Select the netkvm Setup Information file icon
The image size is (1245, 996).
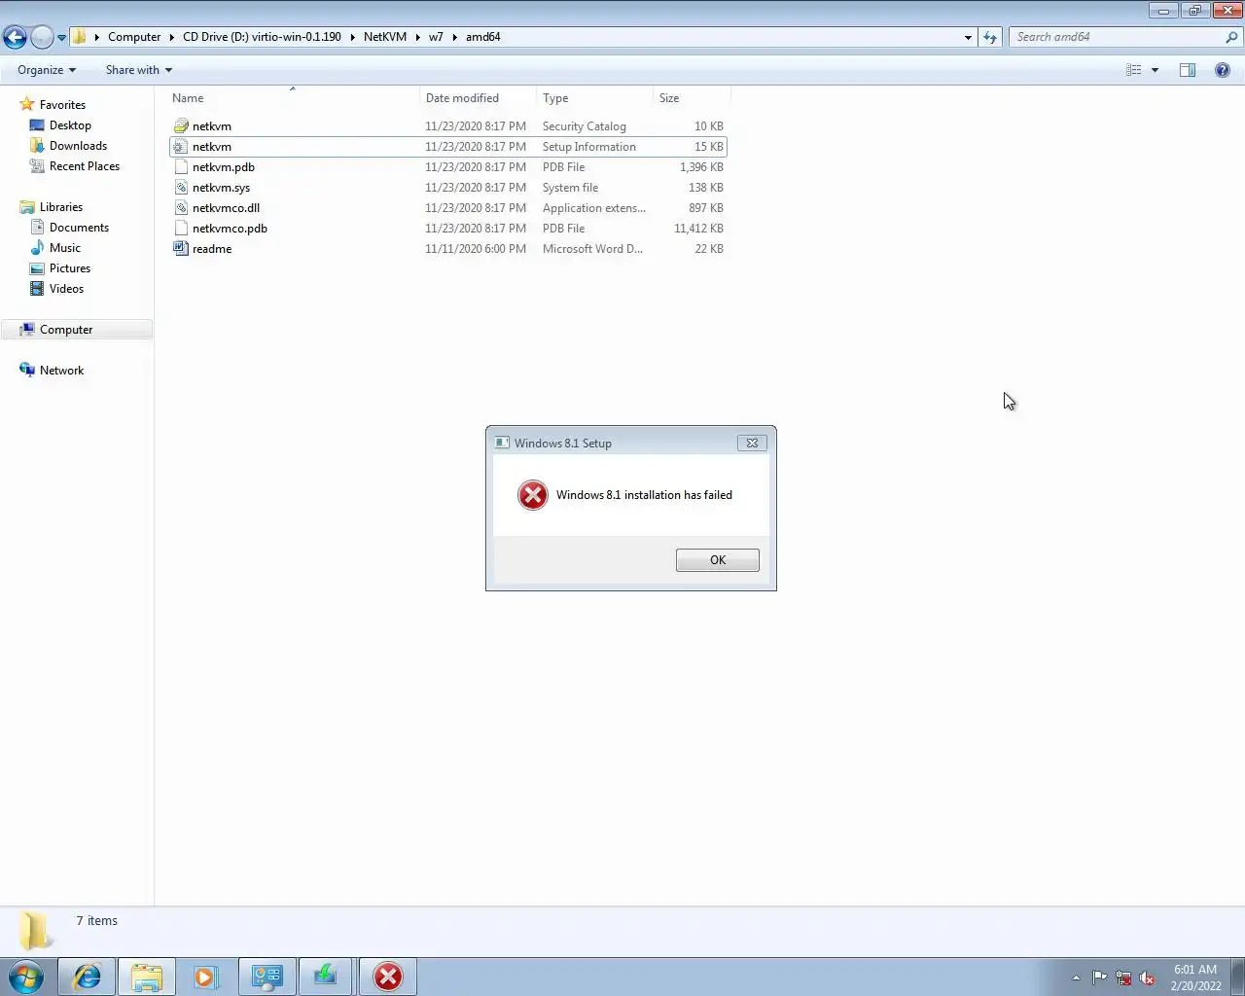click(181, 147)
